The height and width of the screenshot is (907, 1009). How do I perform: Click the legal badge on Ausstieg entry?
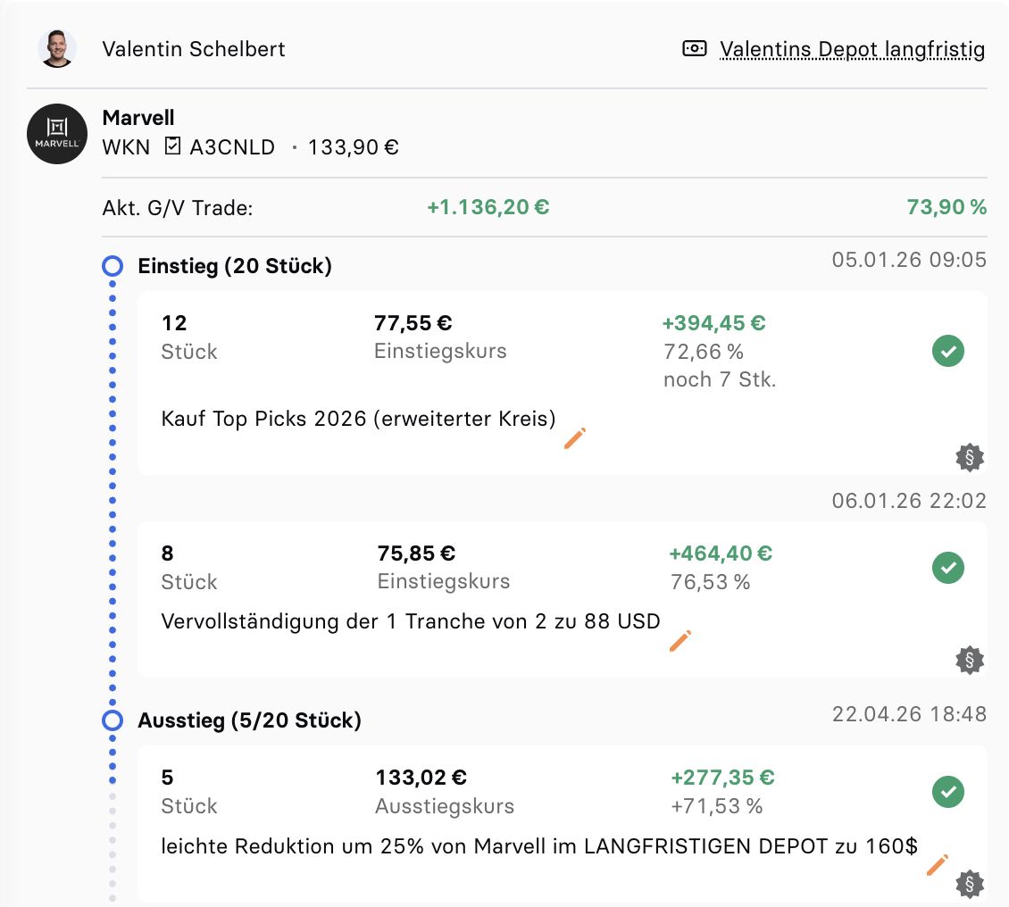pos(969,884)
